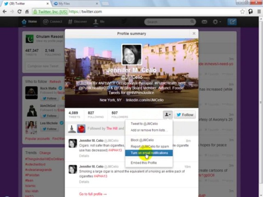The height and width of the screenshot is (197, 263).
Task: Click the search magnifier icon
Action: click(x=192, y=21)
